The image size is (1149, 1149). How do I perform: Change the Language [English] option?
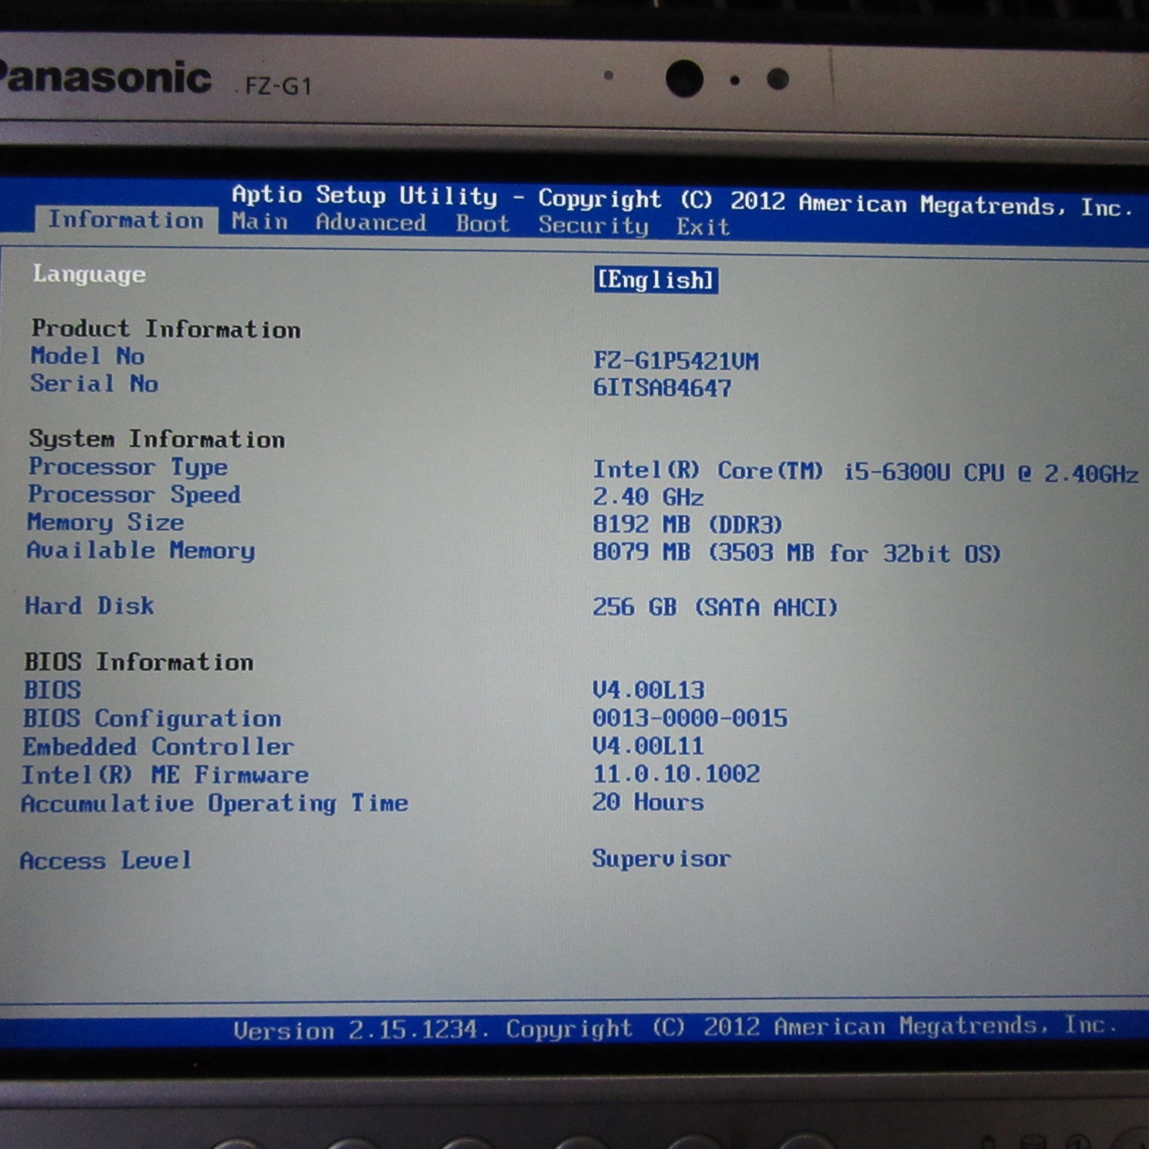click(x=656, y=280)
